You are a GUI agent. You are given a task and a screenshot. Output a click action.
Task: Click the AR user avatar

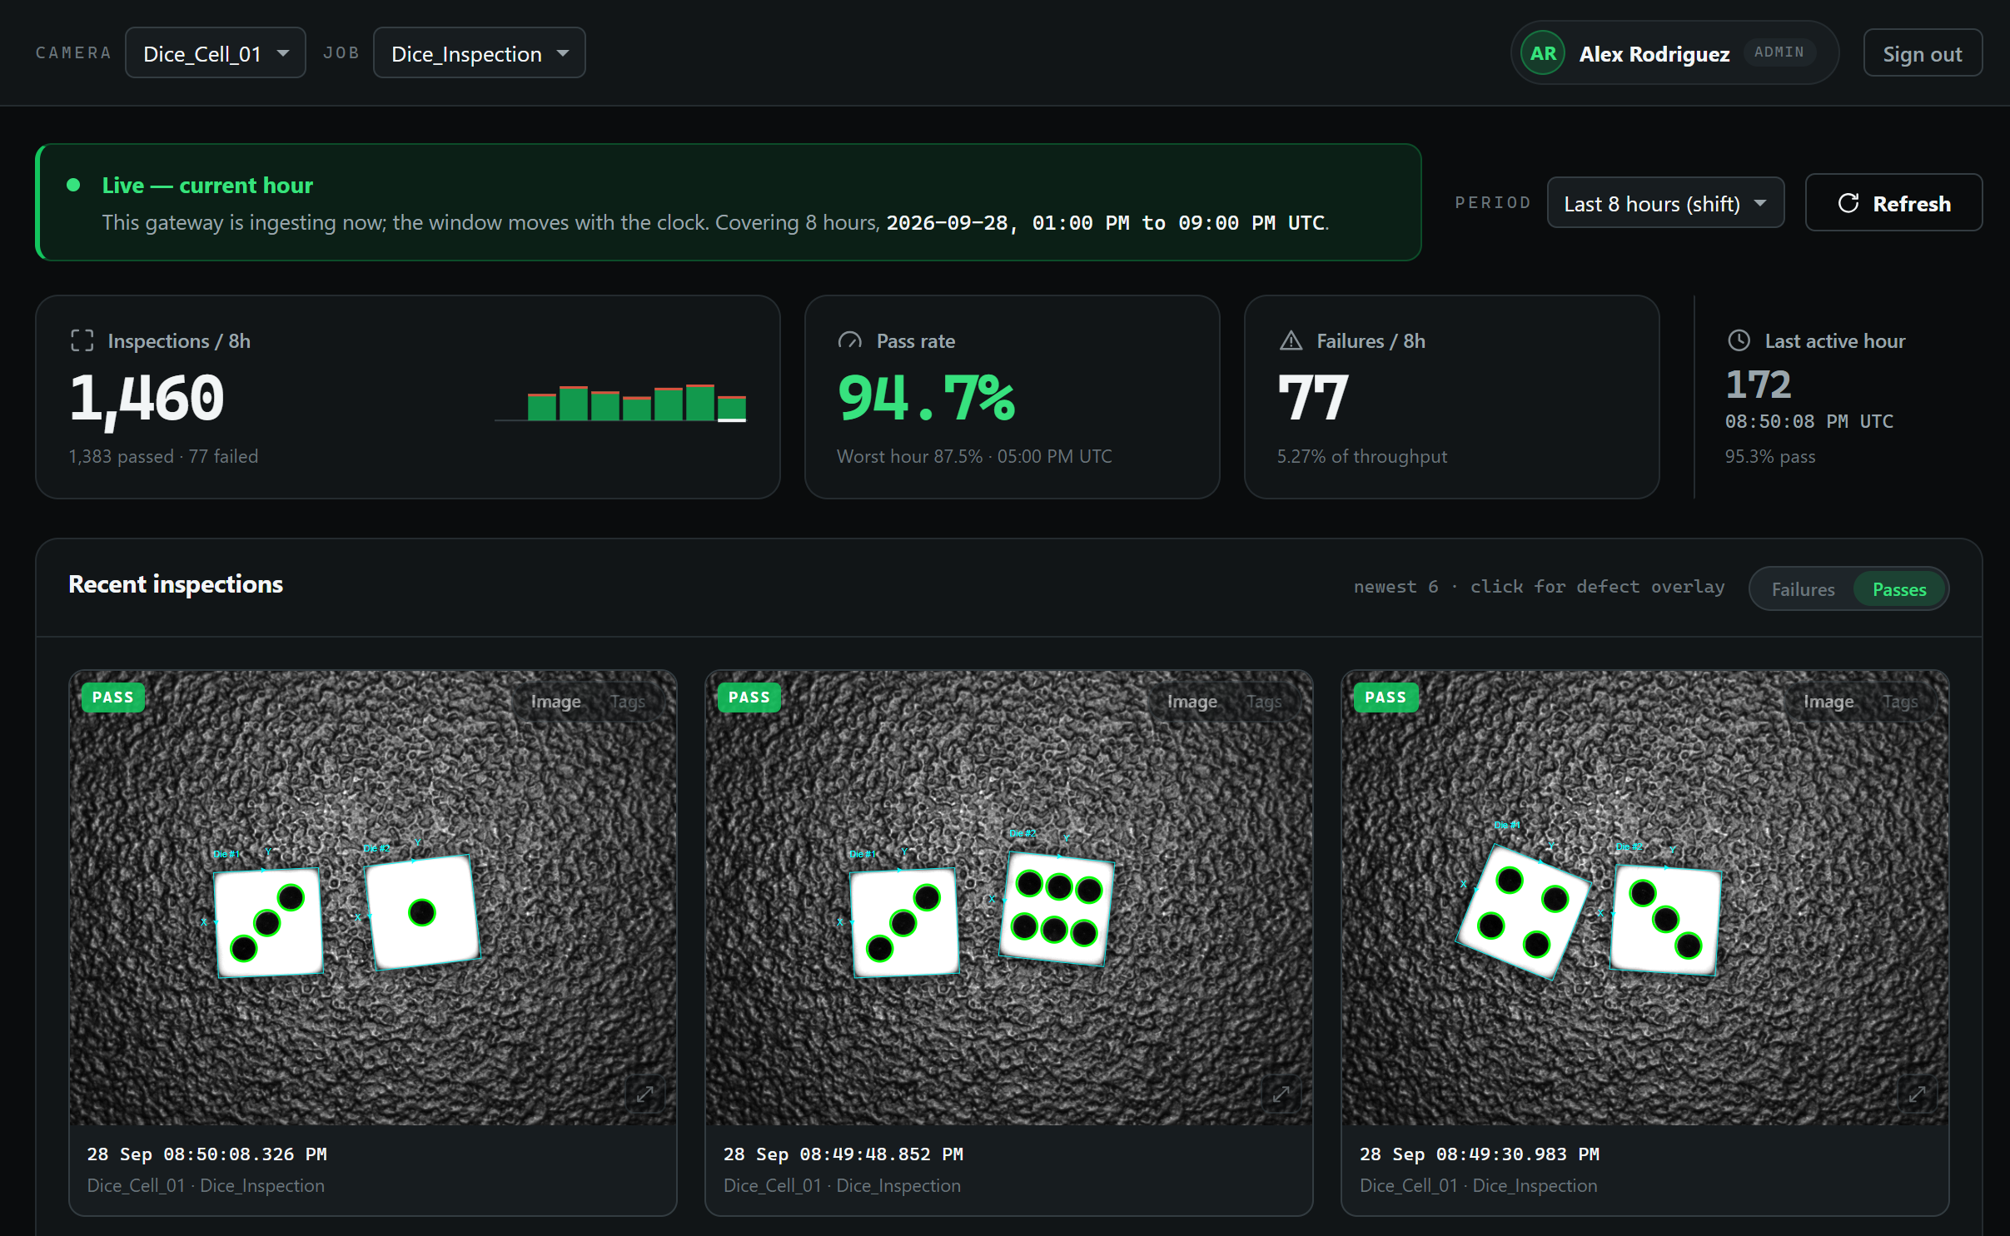(x=1543, y=53)
